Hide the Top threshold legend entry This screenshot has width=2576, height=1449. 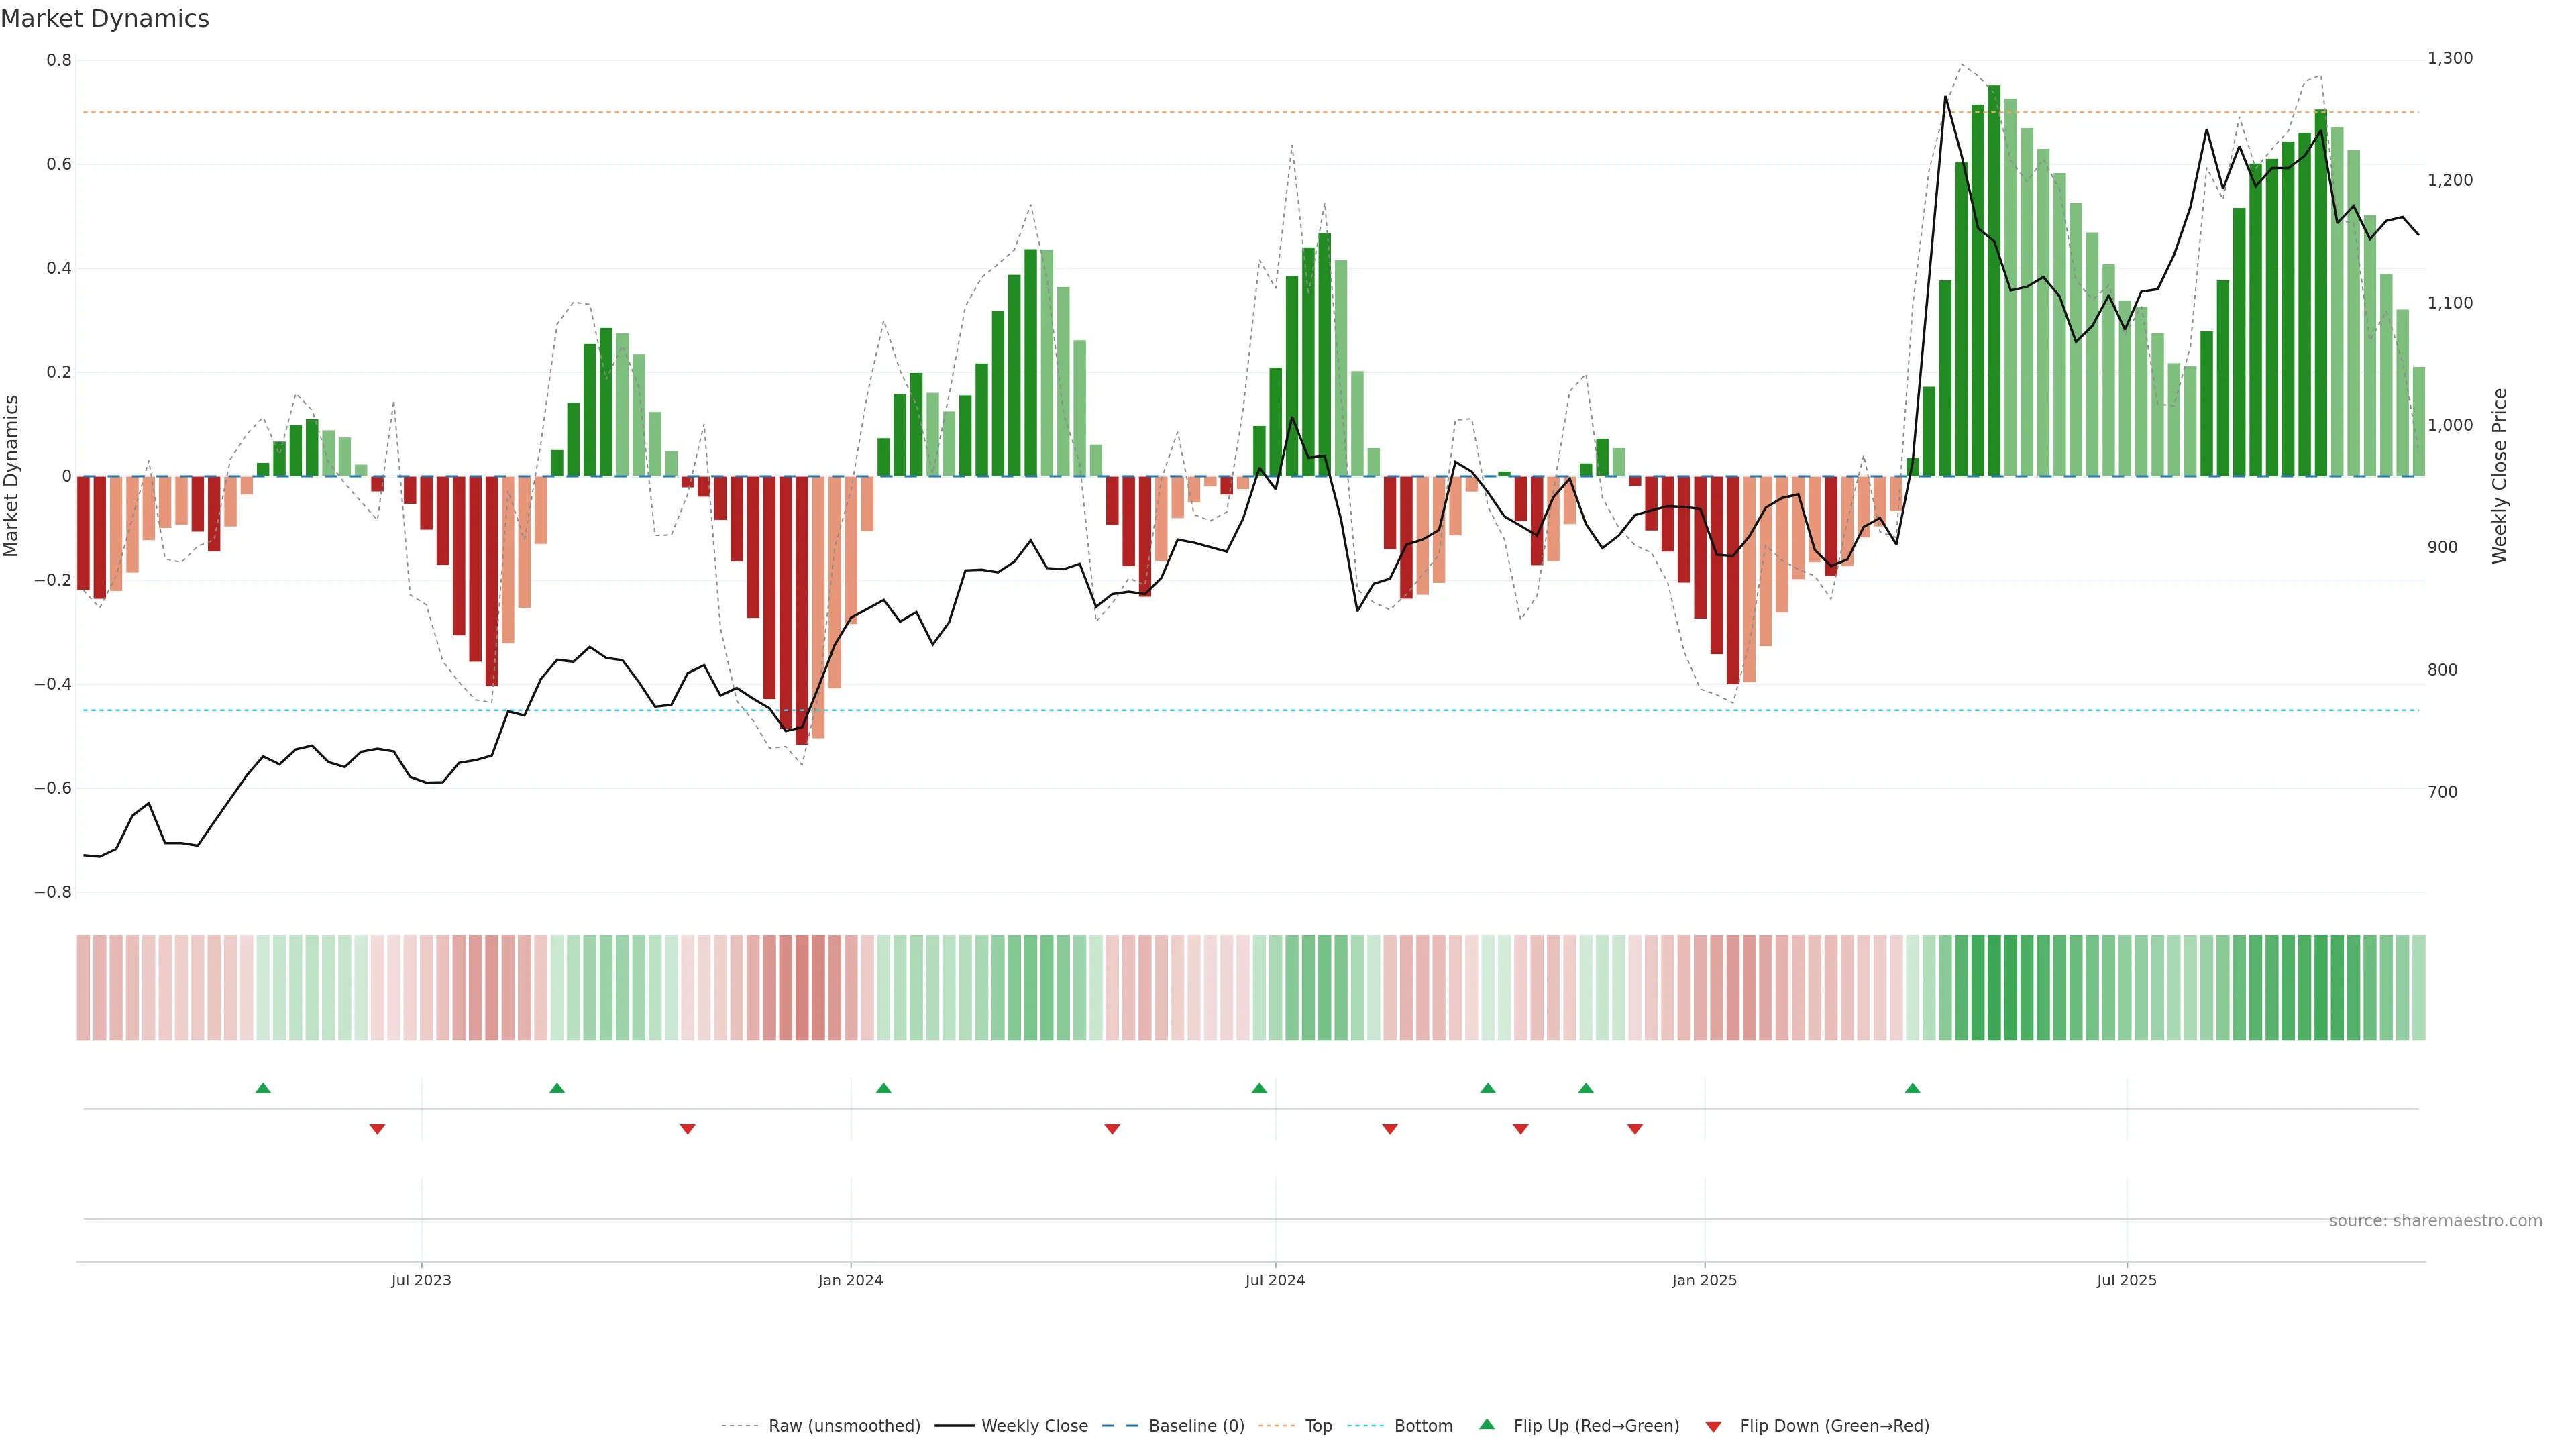[1318, 1426]
